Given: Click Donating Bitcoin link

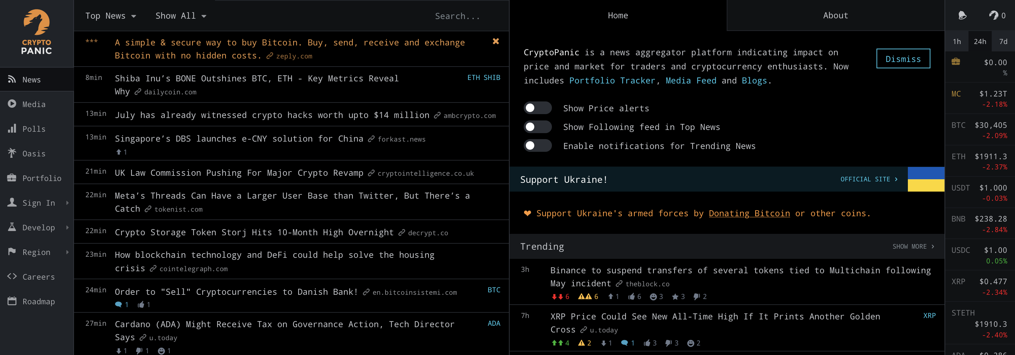Looking at the screenshot, I should [749, 213].
